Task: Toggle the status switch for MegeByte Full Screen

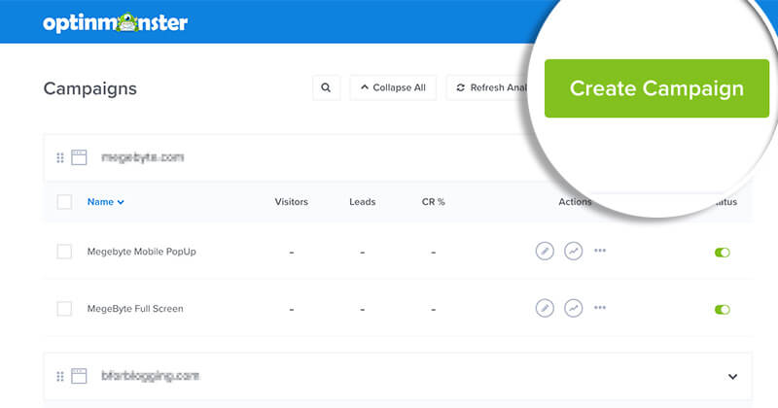Action: (x=722, y=309)
